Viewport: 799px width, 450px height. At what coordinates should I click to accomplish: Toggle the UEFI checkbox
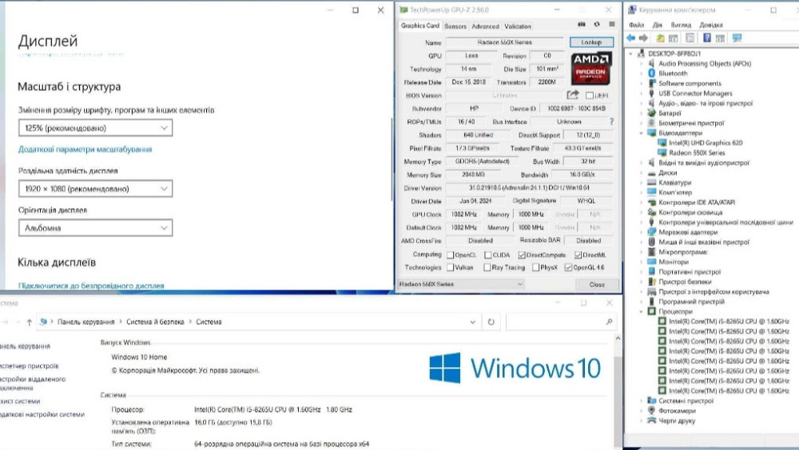pos(591,96)
